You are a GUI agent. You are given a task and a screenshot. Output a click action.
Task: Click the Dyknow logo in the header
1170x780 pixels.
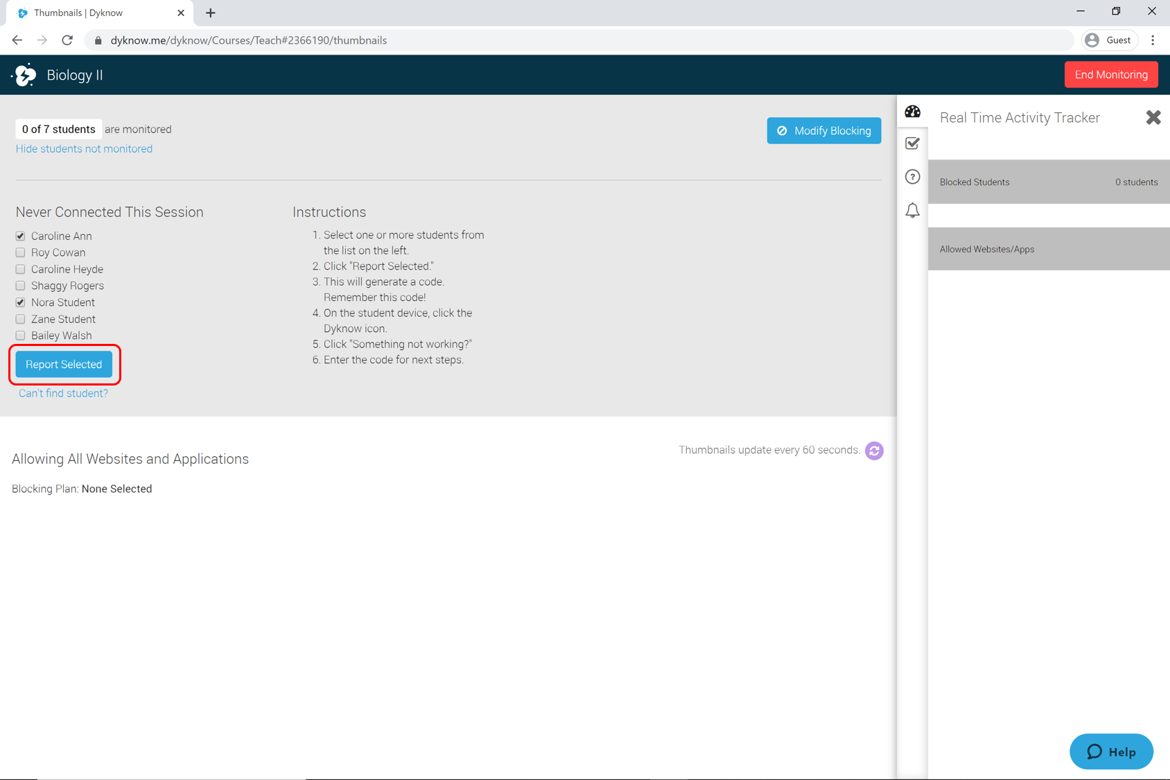pos(25,75)
